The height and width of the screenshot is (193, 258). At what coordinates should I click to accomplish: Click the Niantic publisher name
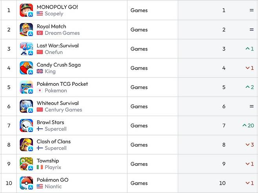tap(53, 186)
